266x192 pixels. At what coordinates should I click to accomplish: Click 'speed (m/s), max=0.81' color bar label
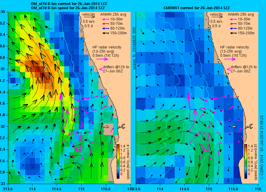coord(256,162)
